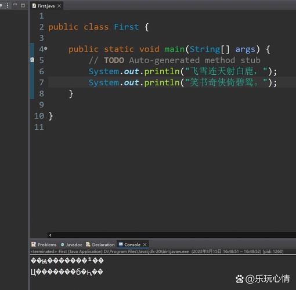Click on the args parameter
This screenshot has height=290, width=296.
point(246,50)
